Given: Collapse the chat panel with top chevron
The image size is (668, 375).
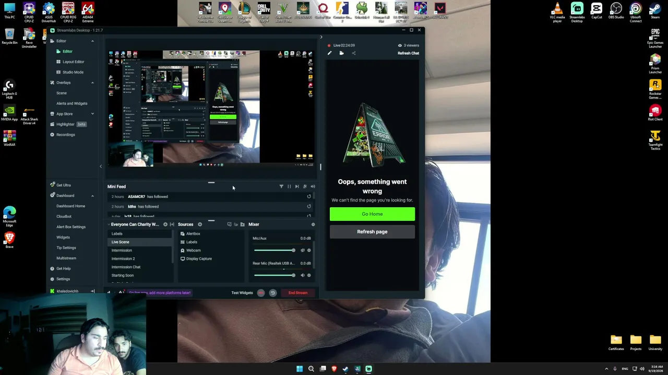Looking at the screenshot, I should coord(321,37).
